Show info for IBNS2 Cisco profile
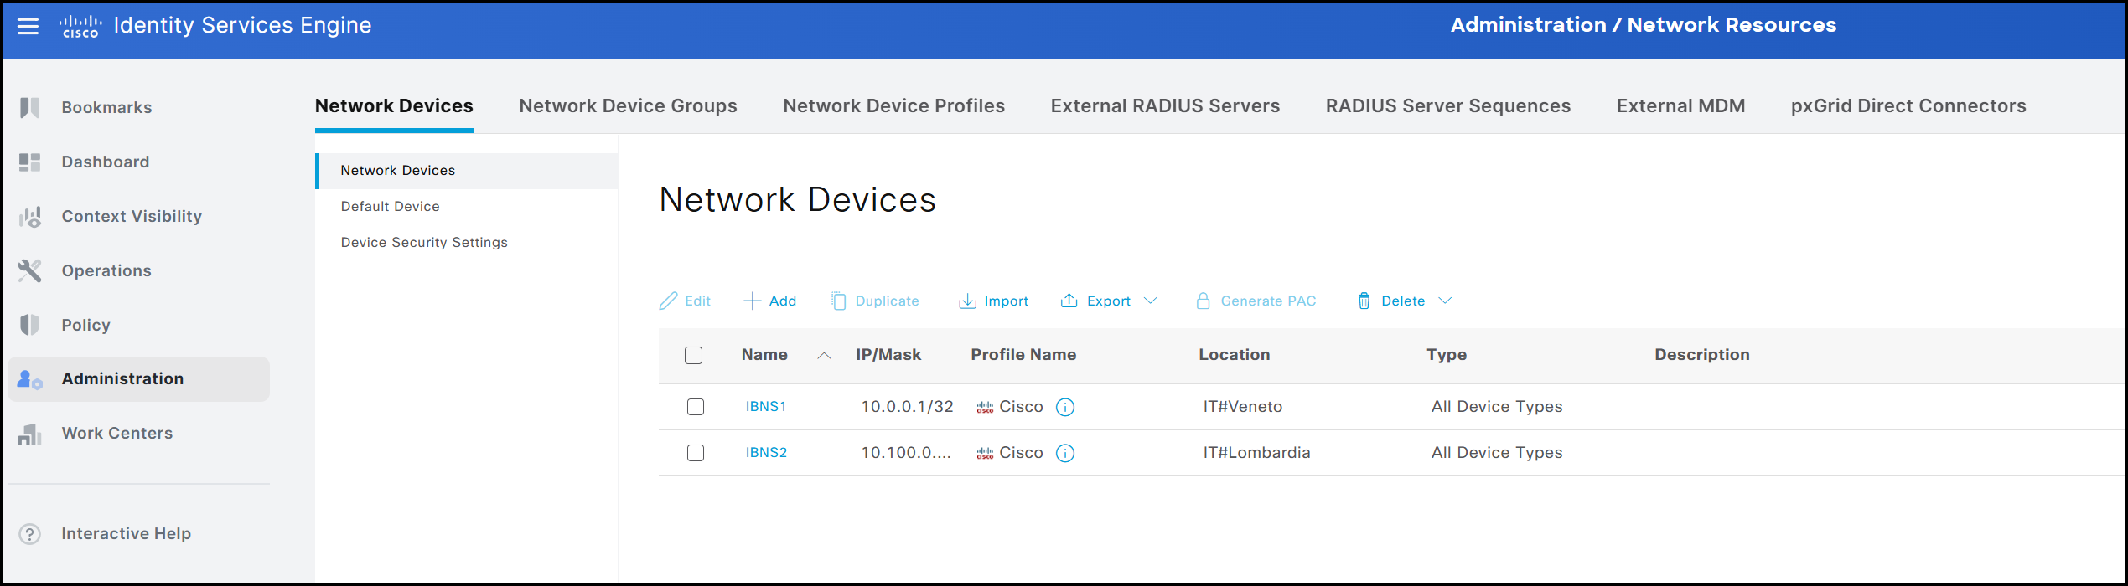The image size is (2128, 586). coord(1065,453)
